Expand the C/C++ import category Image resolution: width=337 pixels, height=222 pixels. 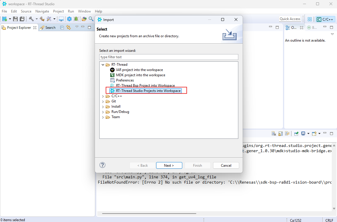tap(103, 96)
